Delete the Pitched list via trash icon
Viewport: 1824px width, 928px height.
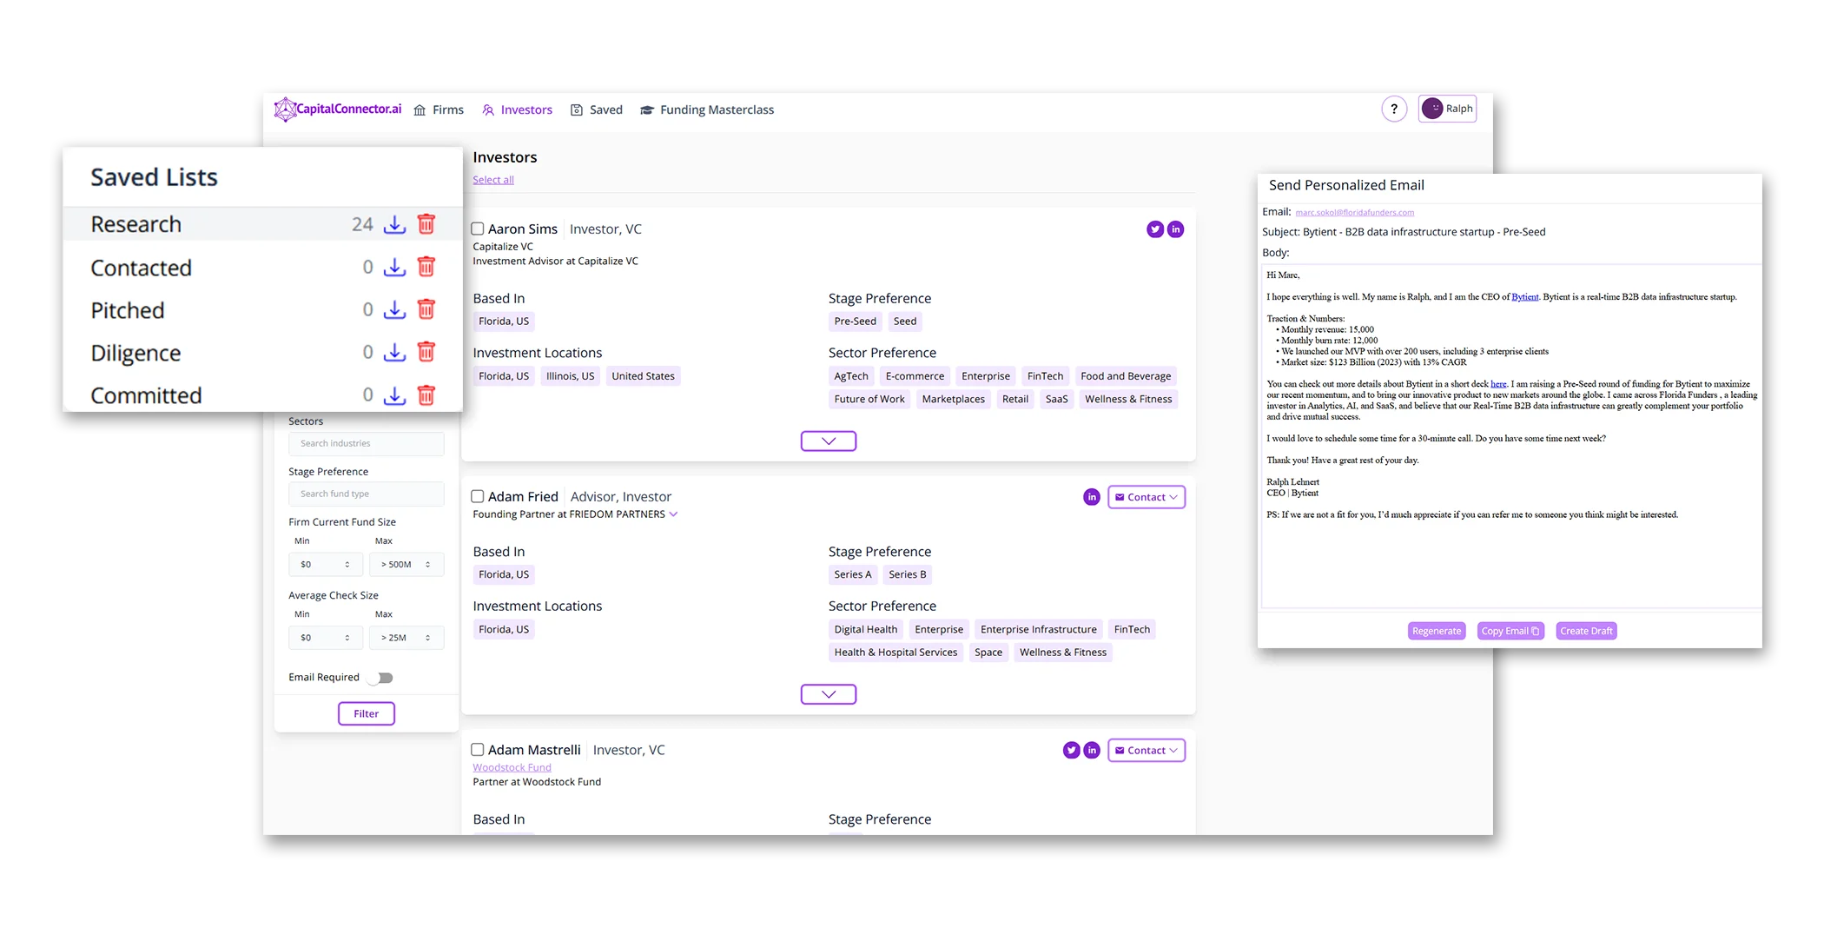click(x=426, y=310)
